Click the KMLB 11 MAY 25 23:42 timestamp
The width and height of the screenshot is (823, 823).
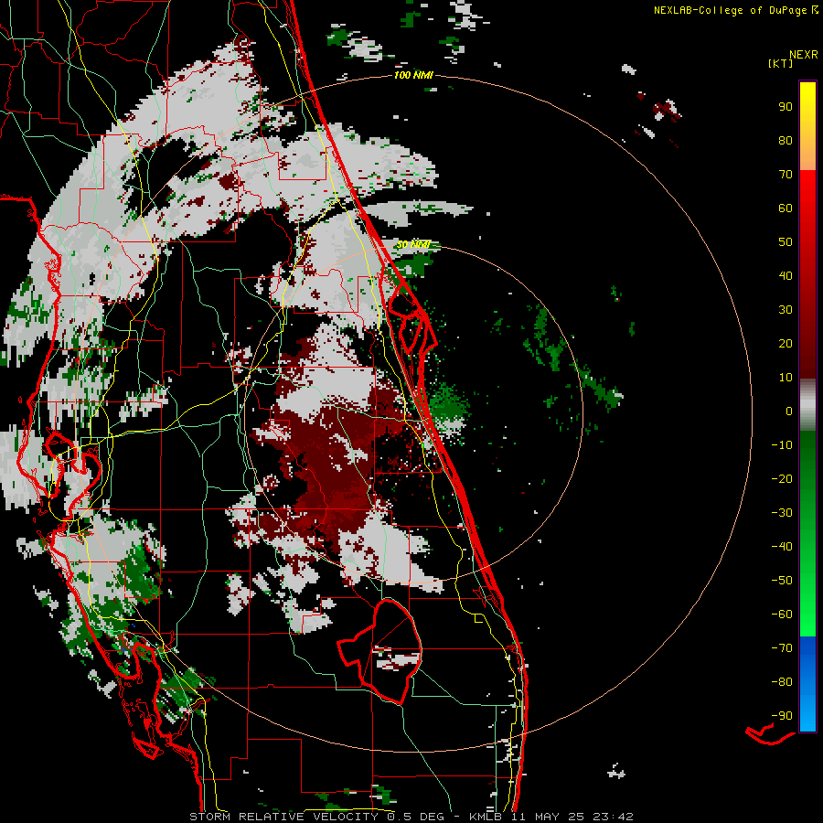tap(551, 817)
